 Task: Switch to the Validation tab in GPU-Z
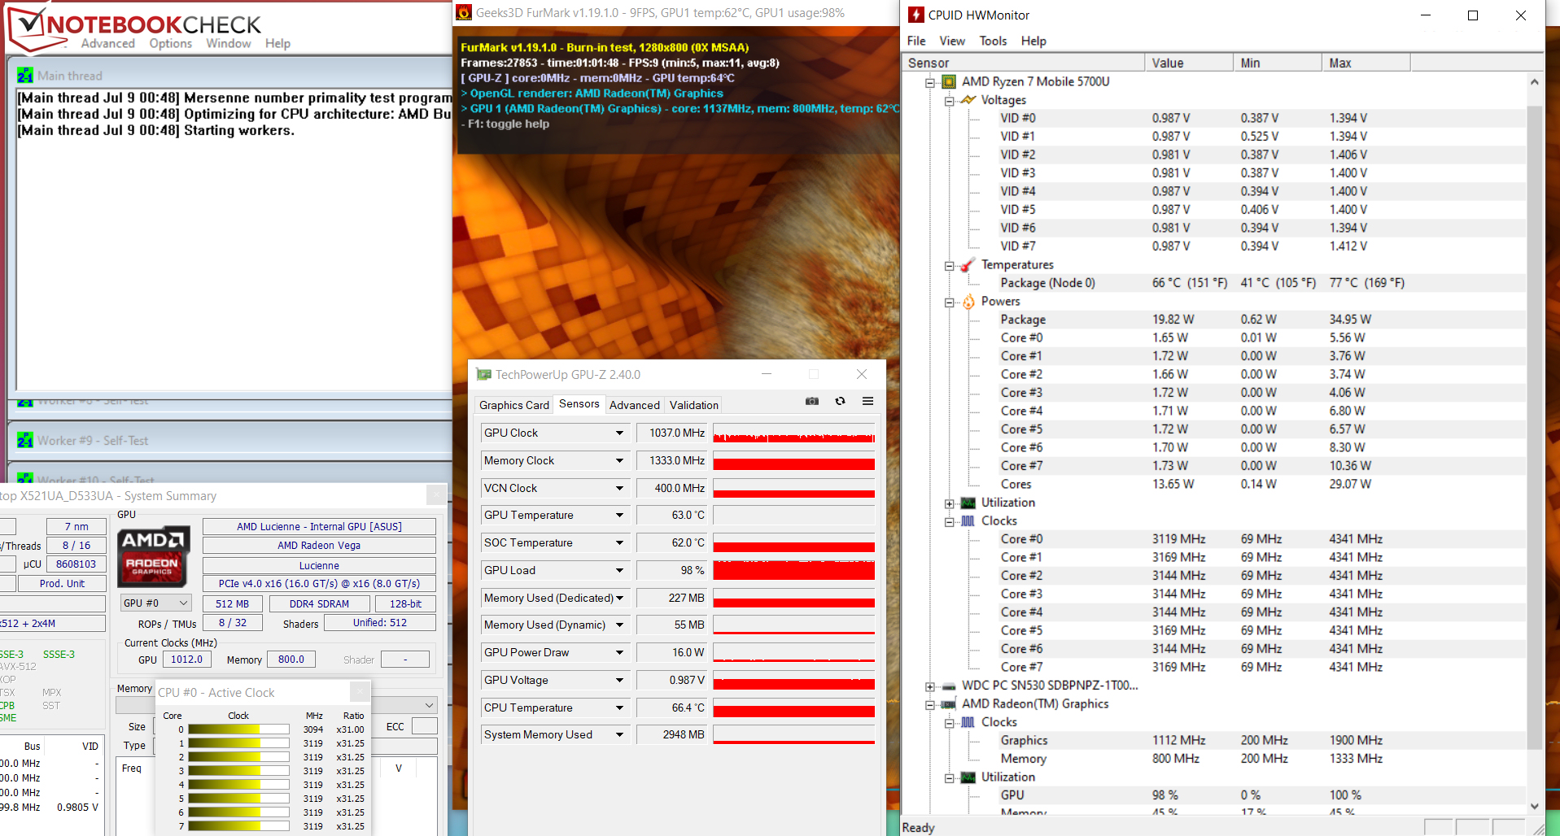[694, 405]
